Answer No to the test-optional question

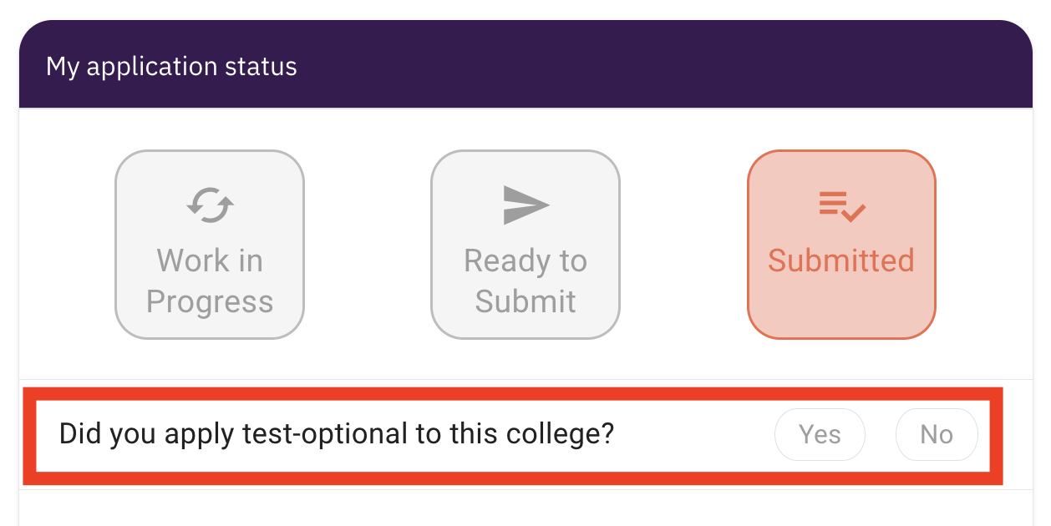pos(937,434)
